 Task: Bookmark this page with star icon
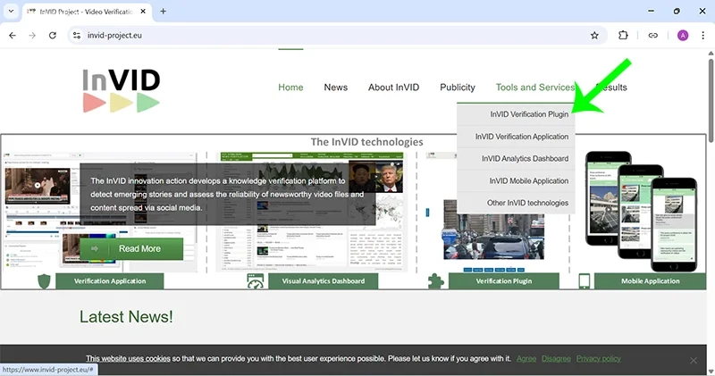click(594, 36)
